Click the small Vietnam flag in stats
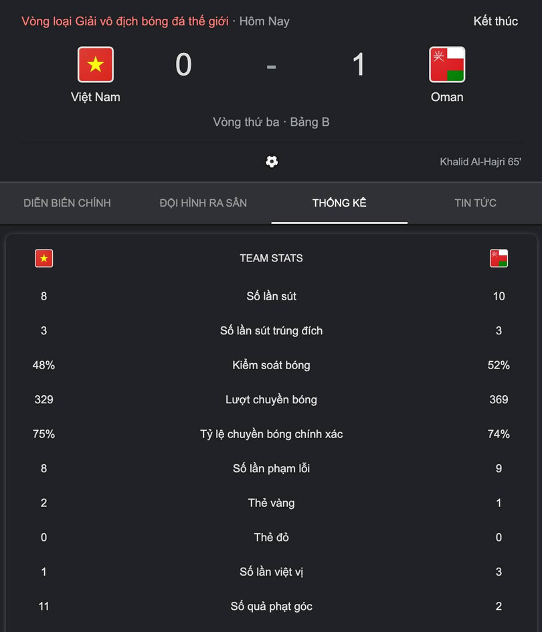Screen dimensions: 542x632 point(43,258)
